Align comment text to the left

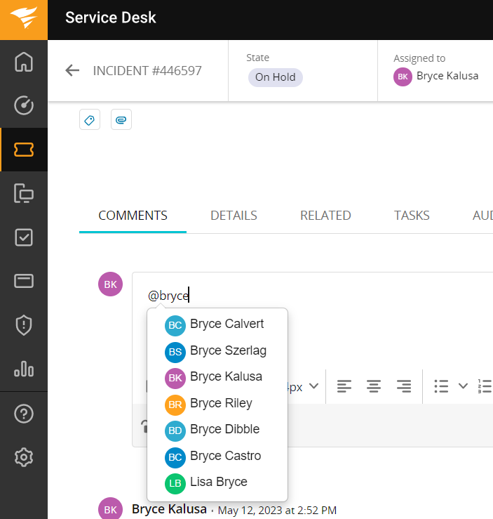344,386
